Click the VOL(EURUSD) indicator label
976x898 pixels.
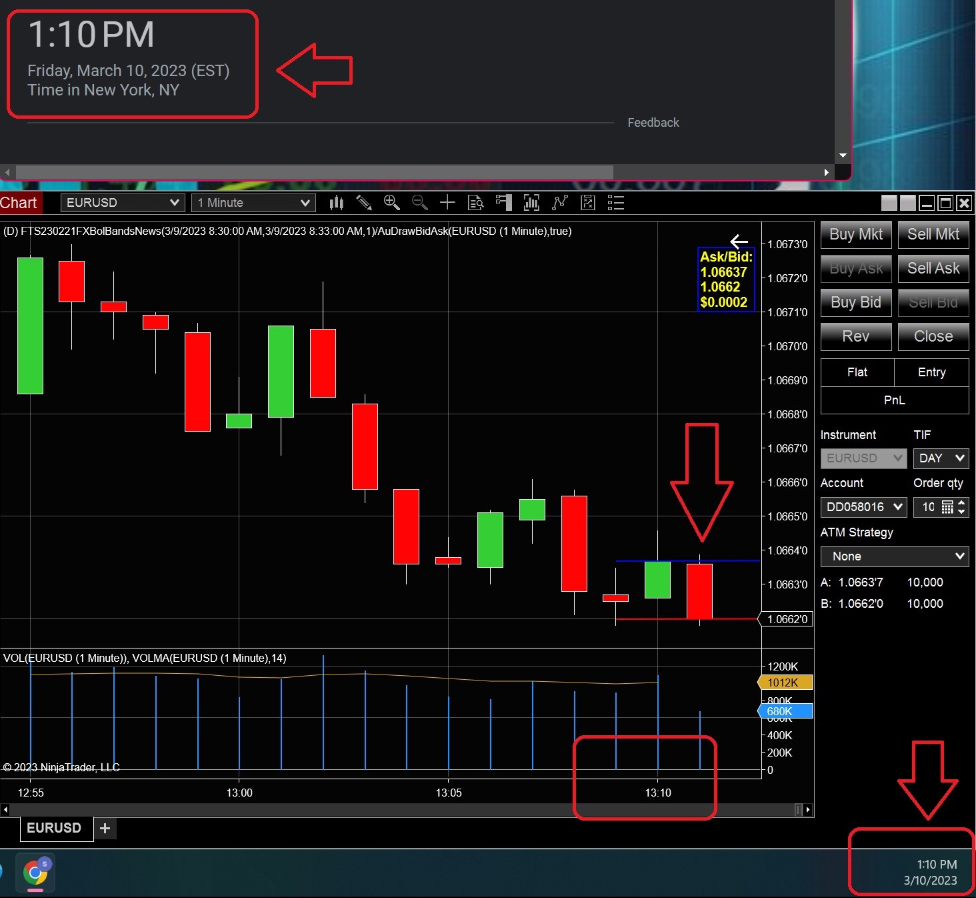[x=145, y=658]
